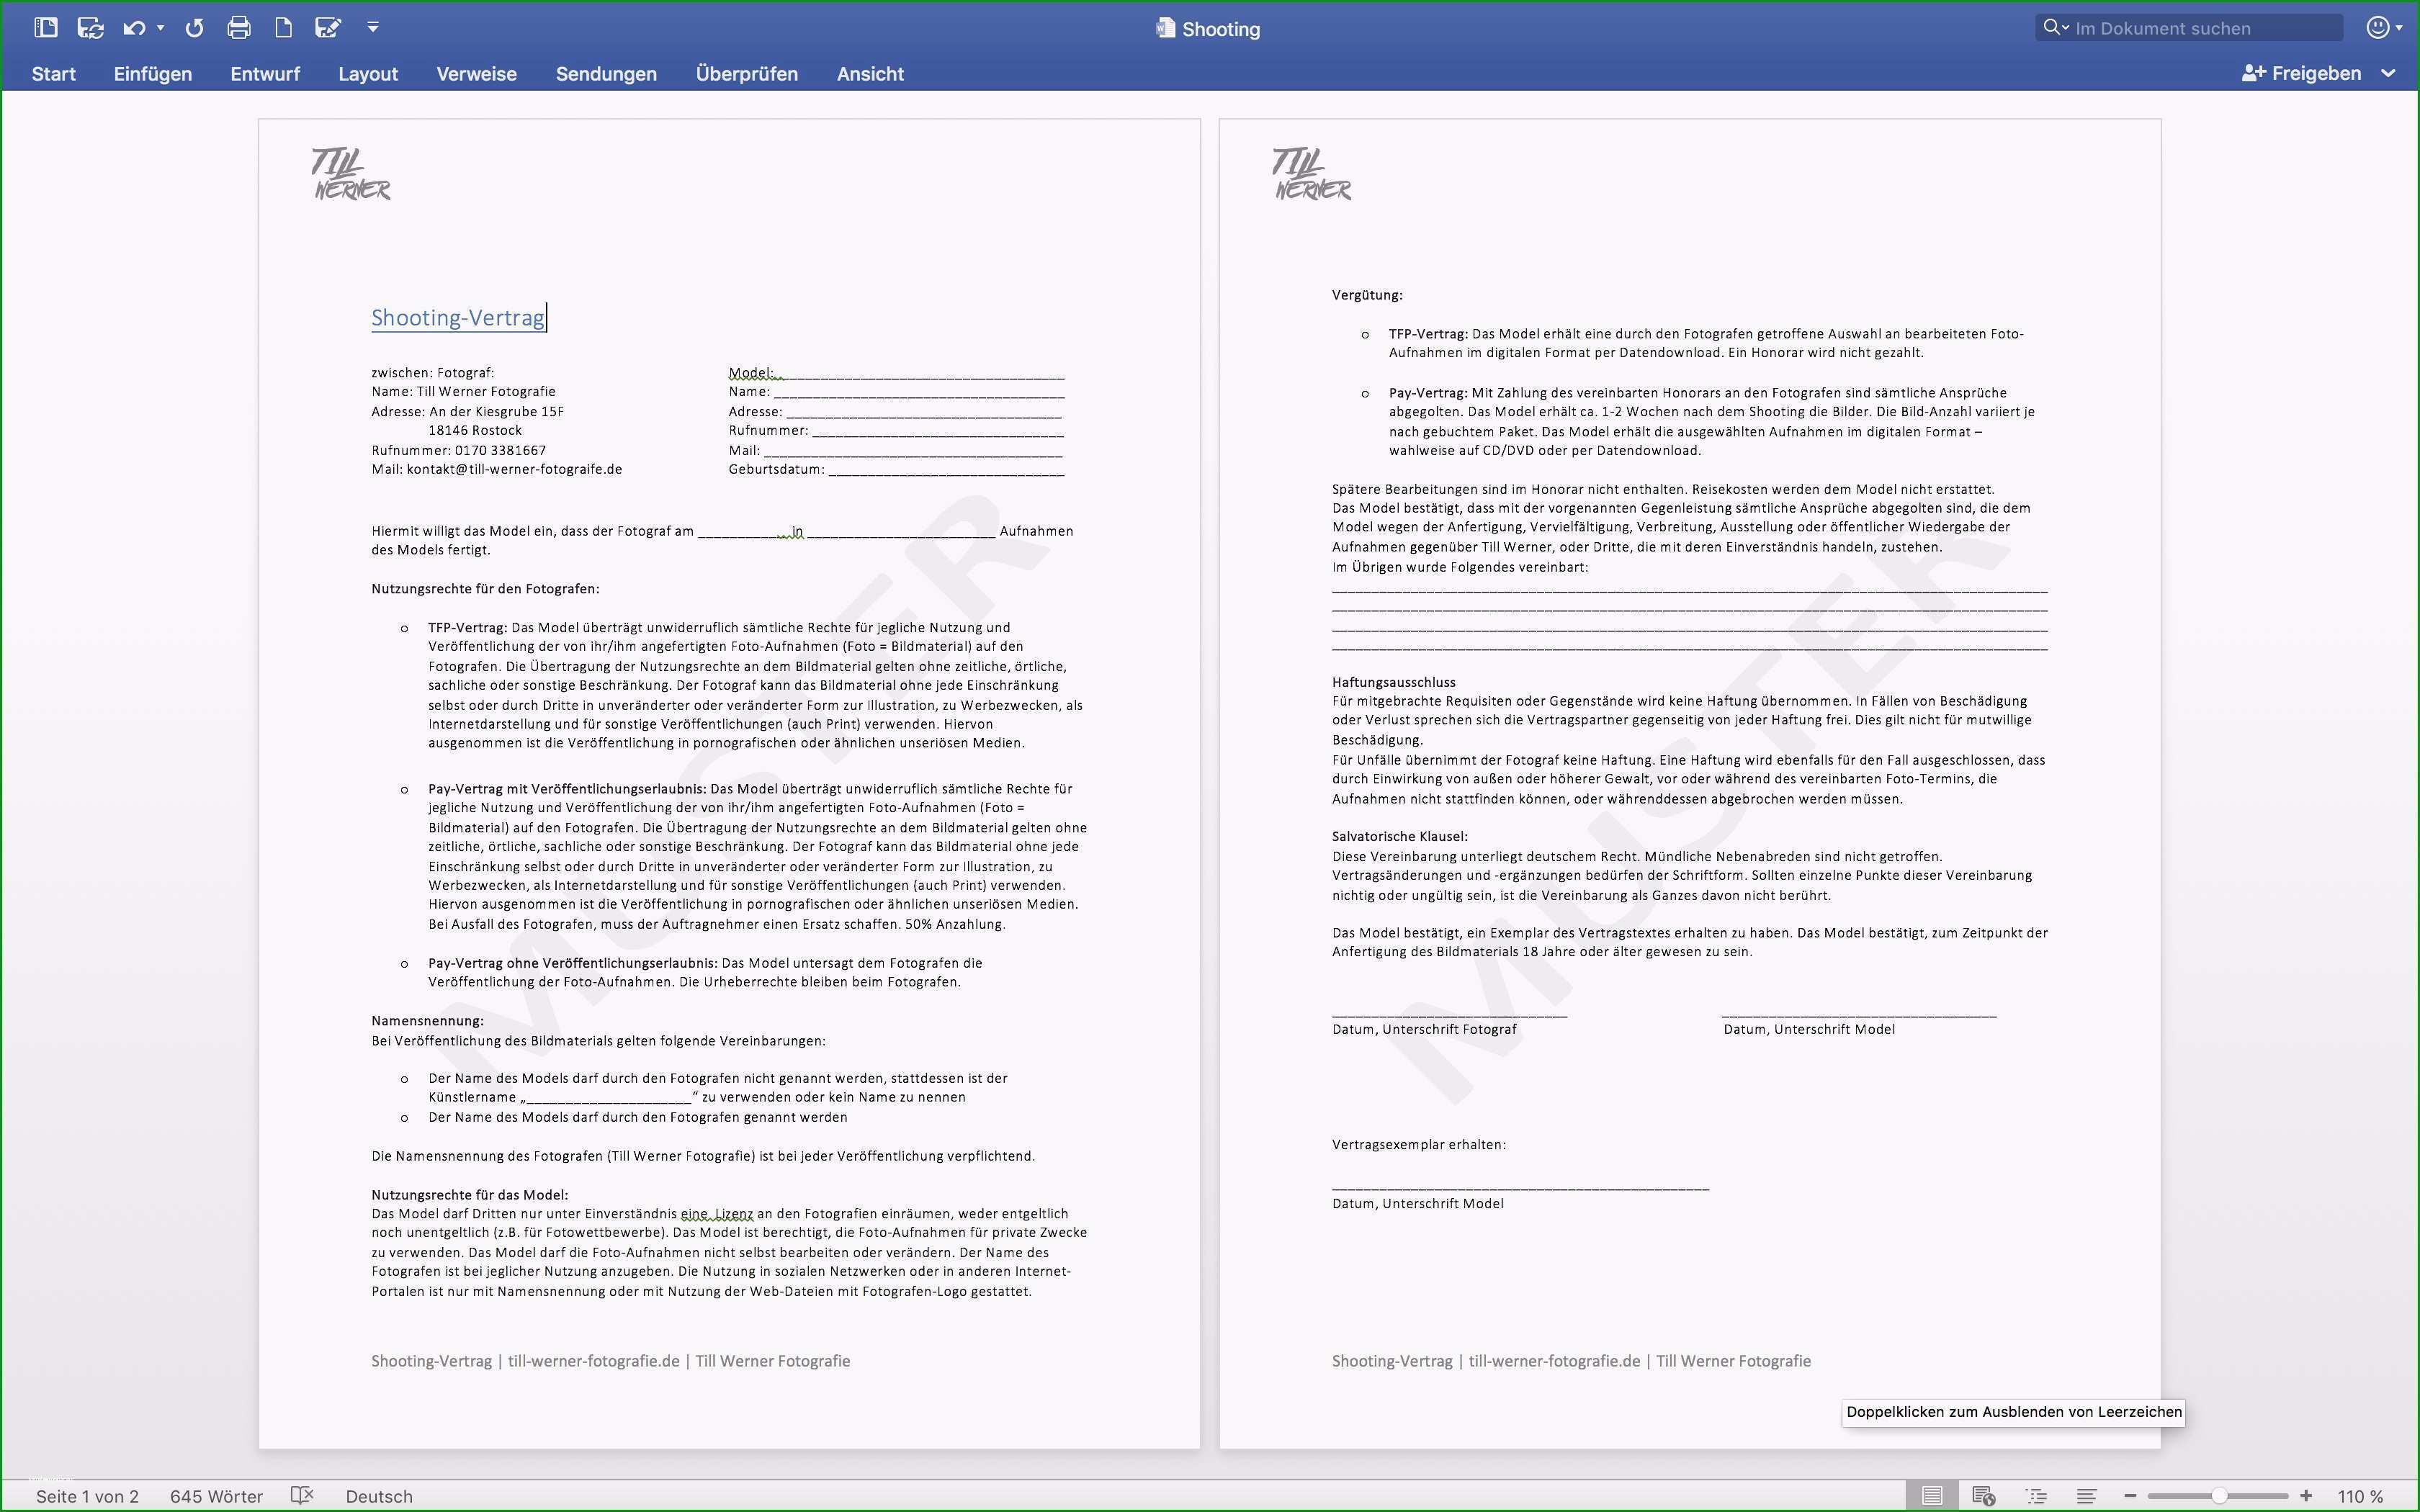Click the Shooting-Vertrag heading on page one
The width and height of the screenshot is (2420, 1512).
tap(458, 318)
